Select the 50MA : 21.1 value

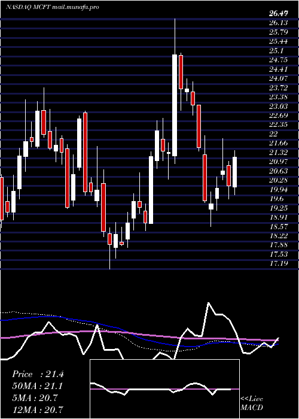38,387
